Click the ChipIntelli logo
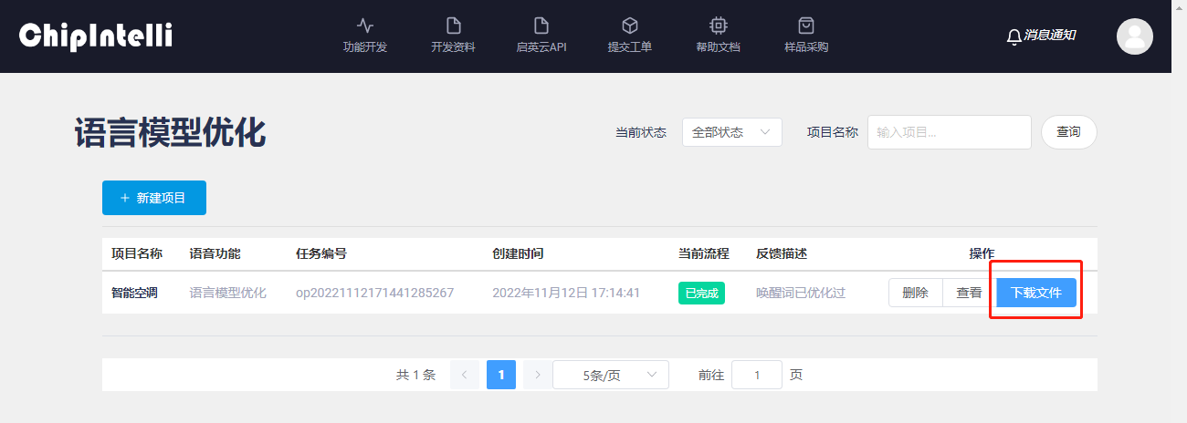 coord(96,36)
